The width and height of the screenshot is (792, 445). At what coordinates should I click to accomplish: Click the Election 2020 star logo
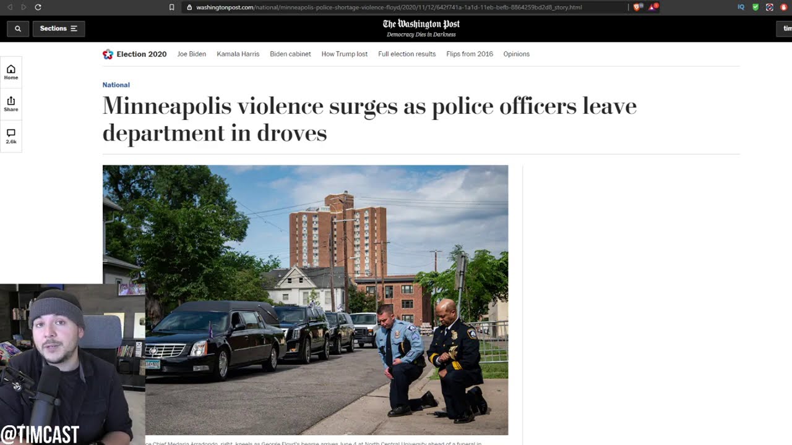tap(108, 54)
